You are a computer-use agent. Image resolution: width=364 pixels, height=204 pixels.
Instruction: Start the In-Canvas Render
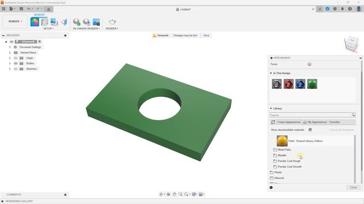(x=76, y=22)
